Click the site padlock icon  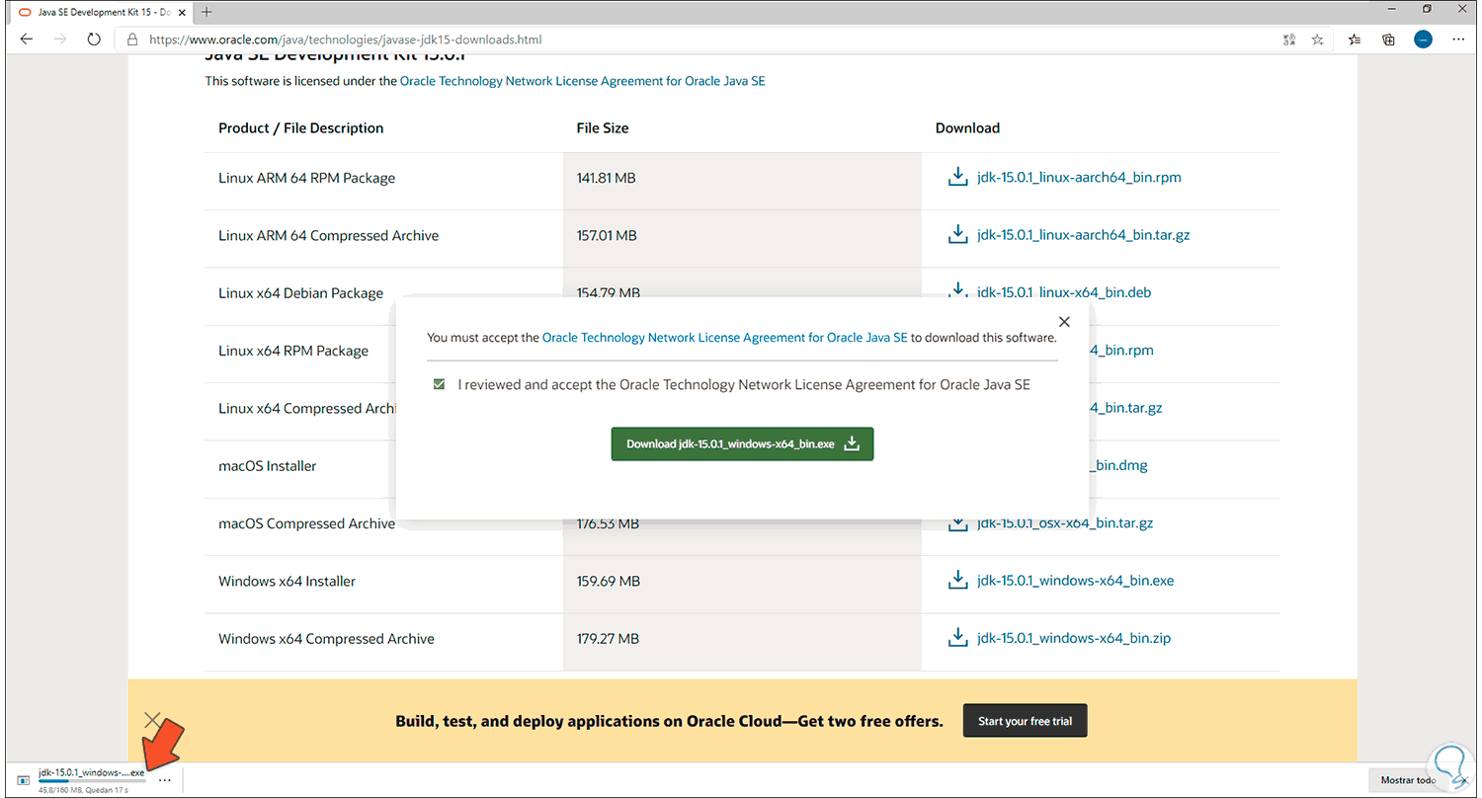point(132,40)
